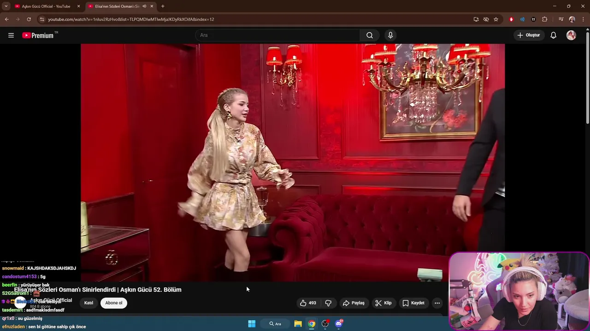Open YouTube notifications bell
The width and height of the screenshot is (590, 331).
[554, 35]
